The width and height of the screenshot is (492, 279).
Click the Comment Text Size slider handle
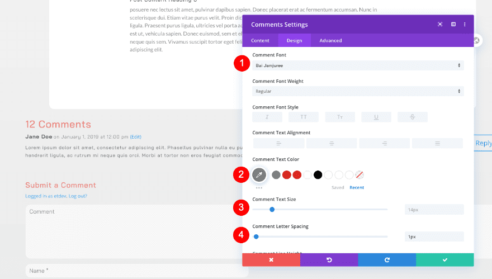[x=272, y=209]
